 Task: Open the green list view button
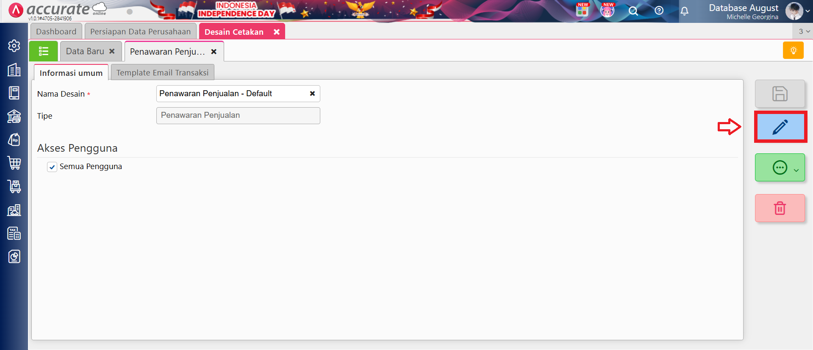coord(43,51)
